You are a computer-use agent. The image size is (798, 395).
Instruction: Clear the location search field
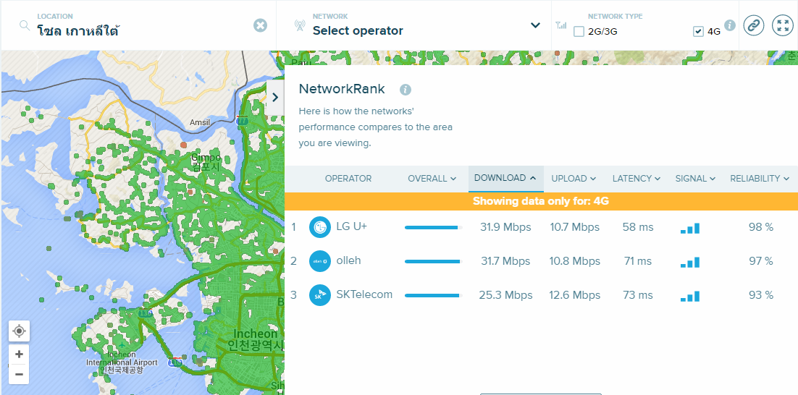[260, 25]
